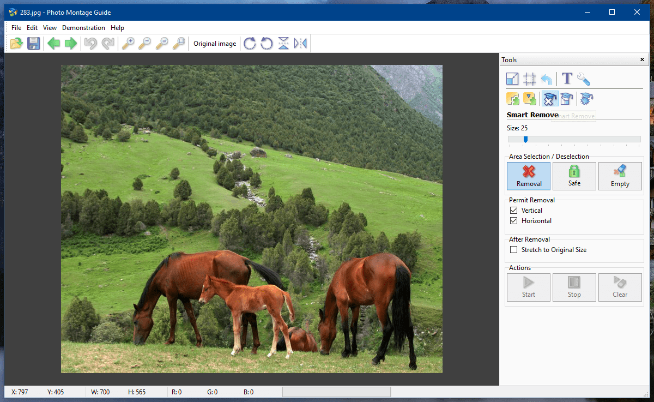Go to next image with right green arrow

coord(71,44)
